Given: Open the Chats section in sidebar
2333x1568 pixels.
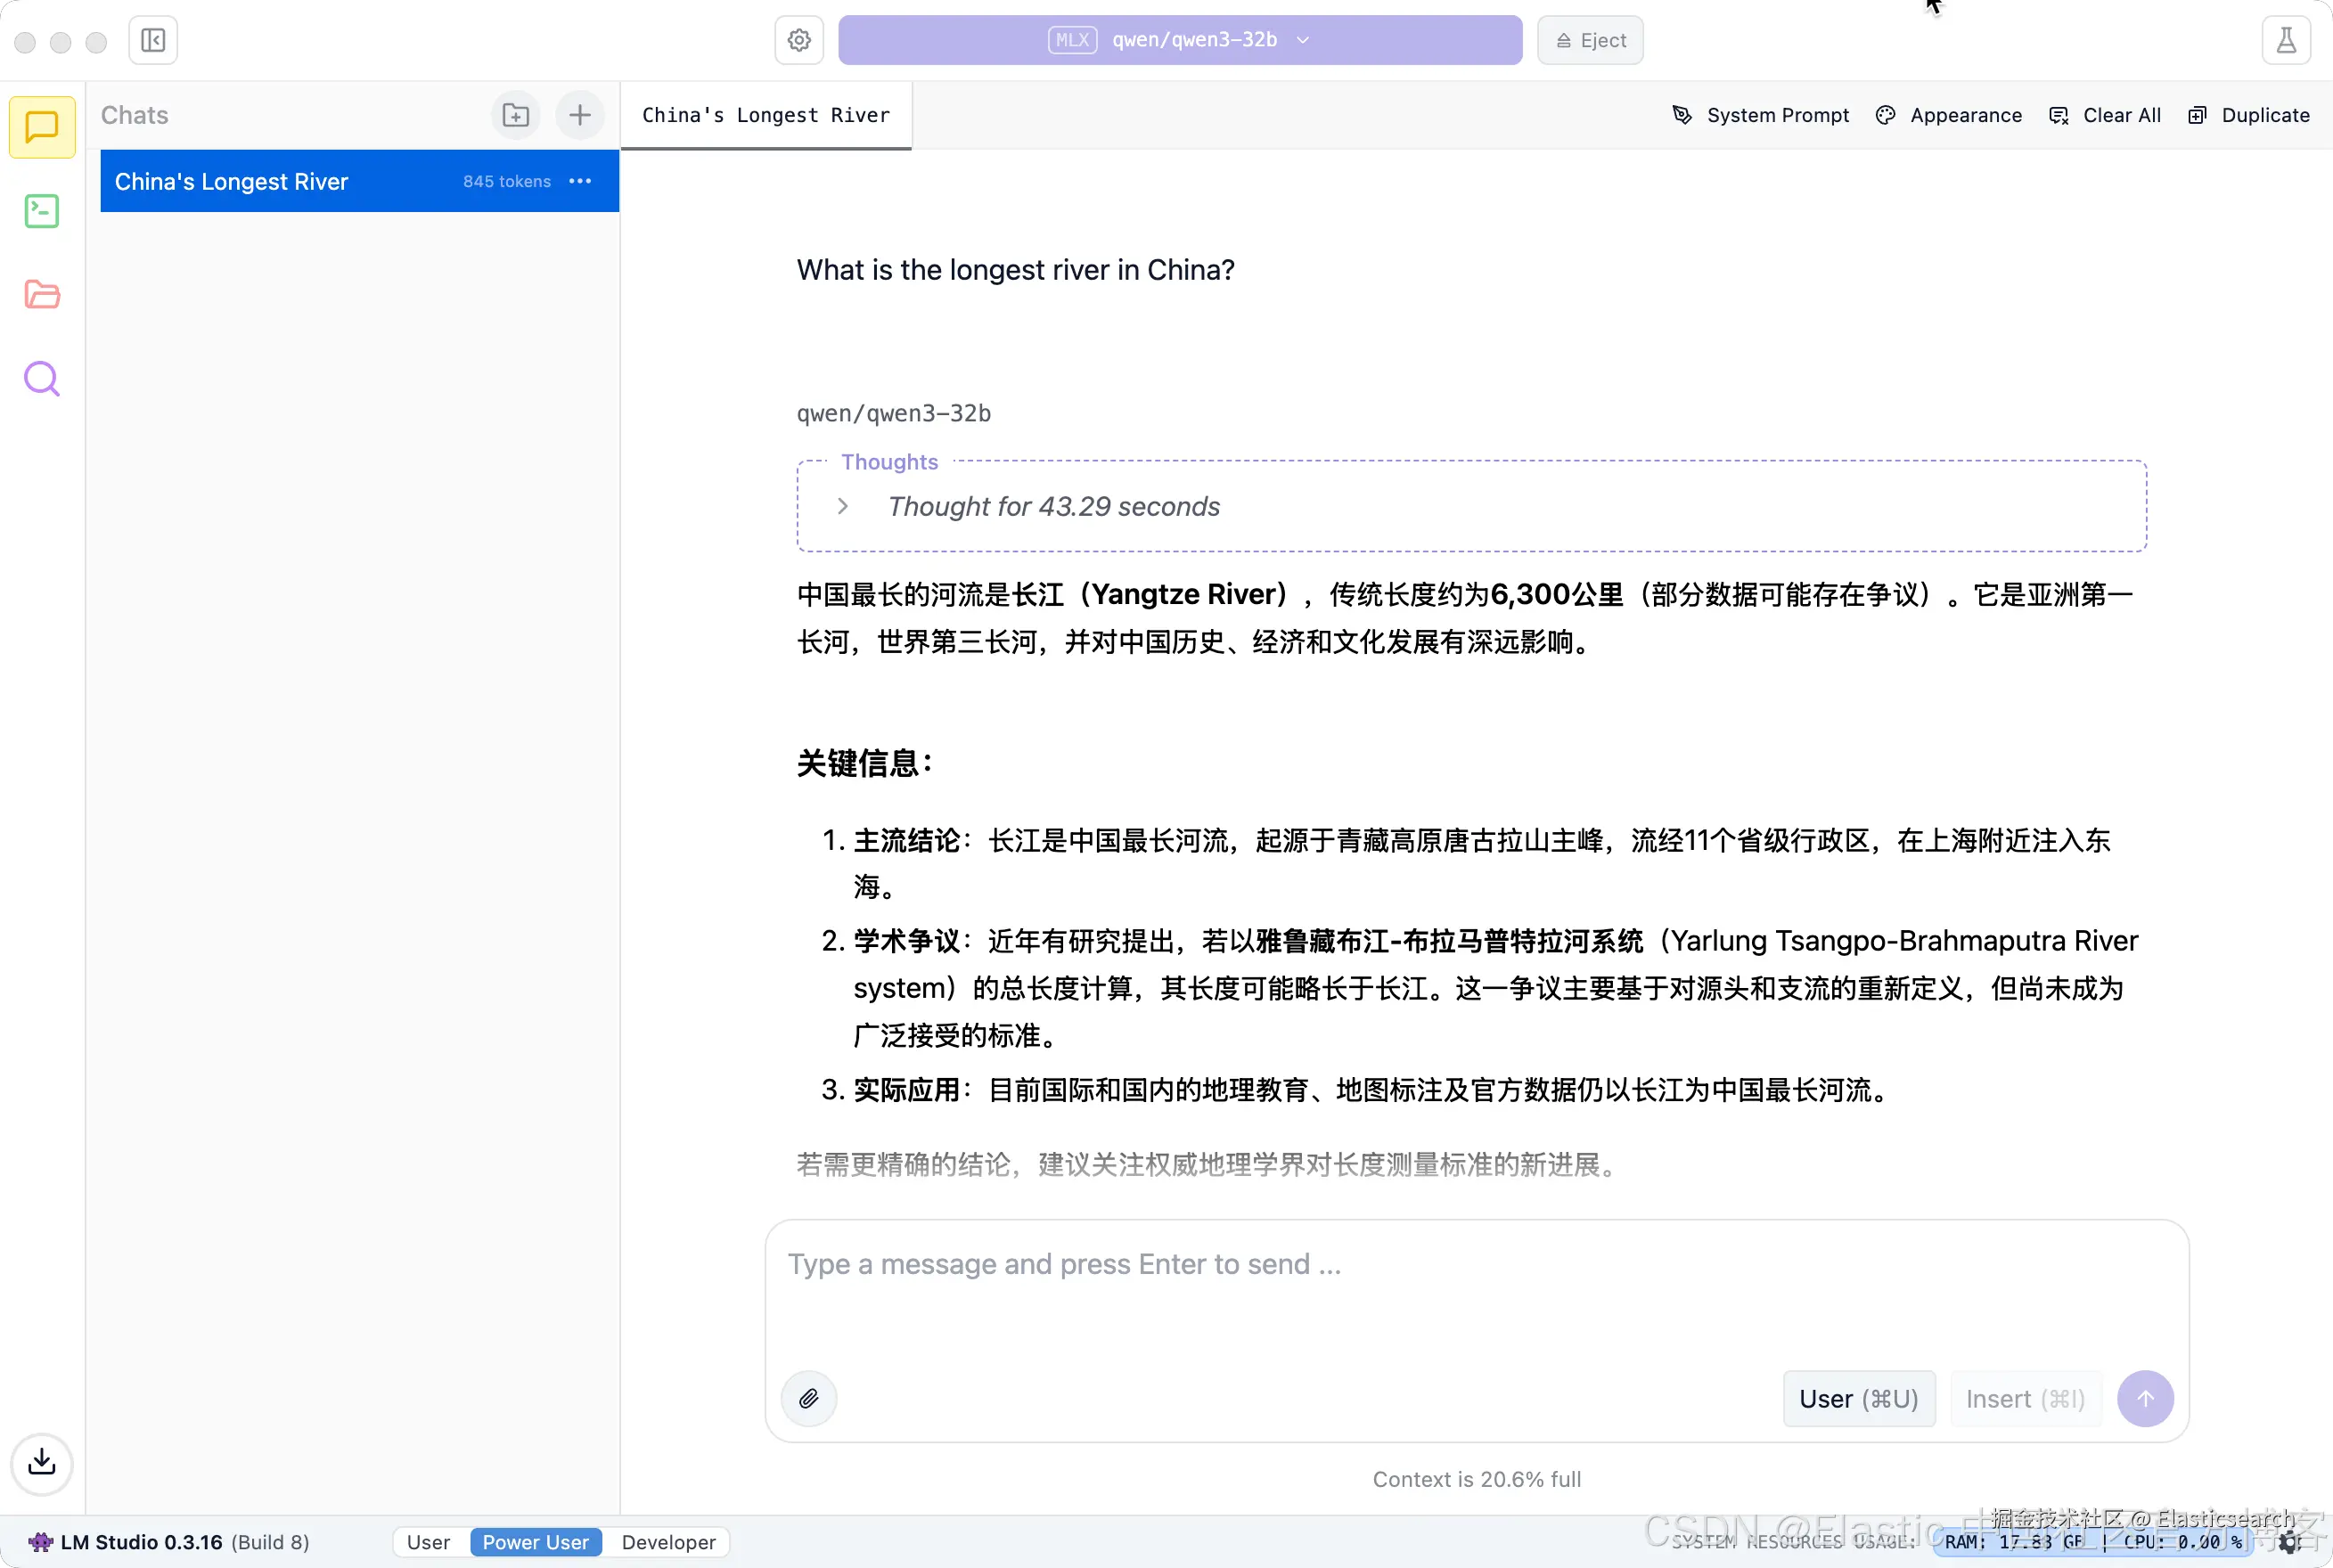Looking at the screenshot, I should pyautogui.click(x=42, y=127).
